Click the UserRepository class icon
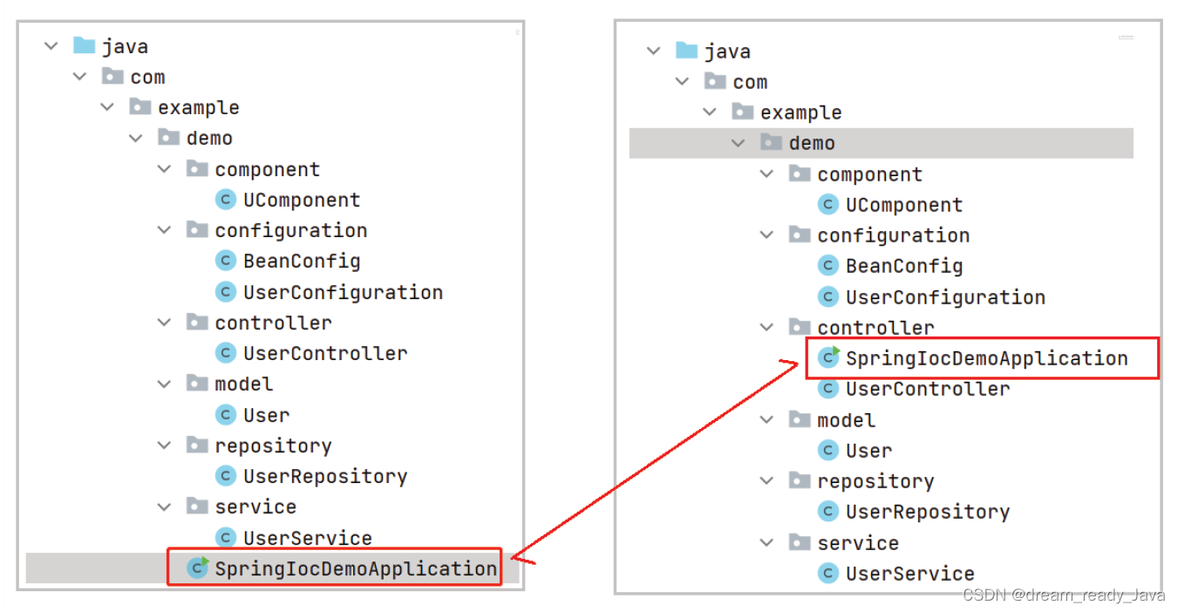Viewport: 1178px width, 612px height. point(225,476)
